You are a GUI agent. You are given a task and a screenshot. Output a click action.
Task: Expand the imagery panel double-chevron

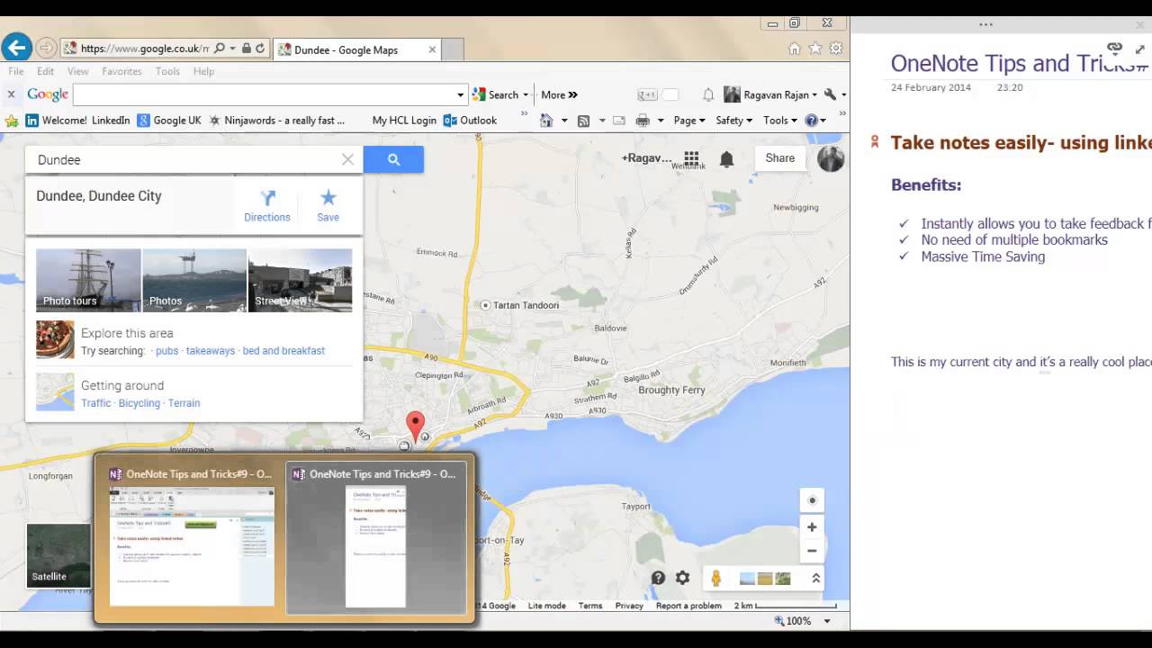815,578
